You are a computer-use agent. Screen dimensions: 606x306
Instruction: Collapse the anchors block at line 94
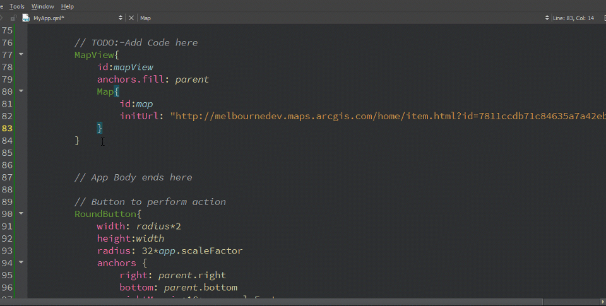tap(21, 262)
